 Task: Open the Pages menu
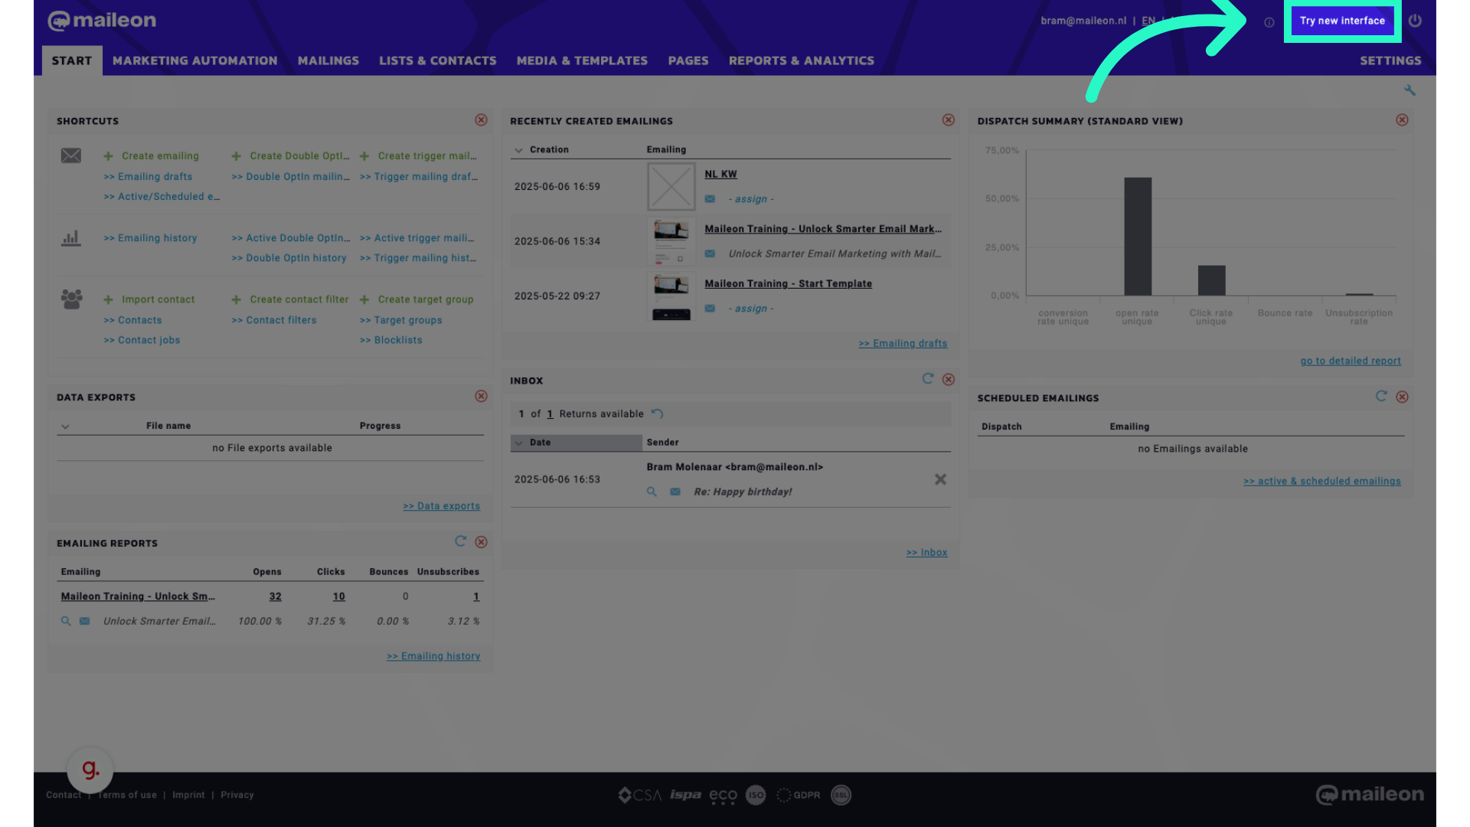click(x=688, y=60)
